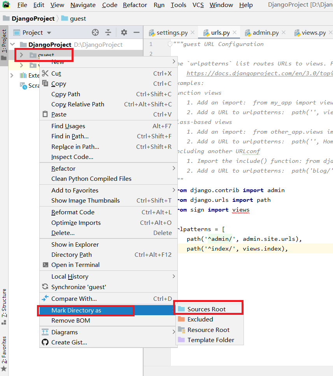Screen dimensions: 333x376
Task: Click the Diagrams icon
Action: 45,332
